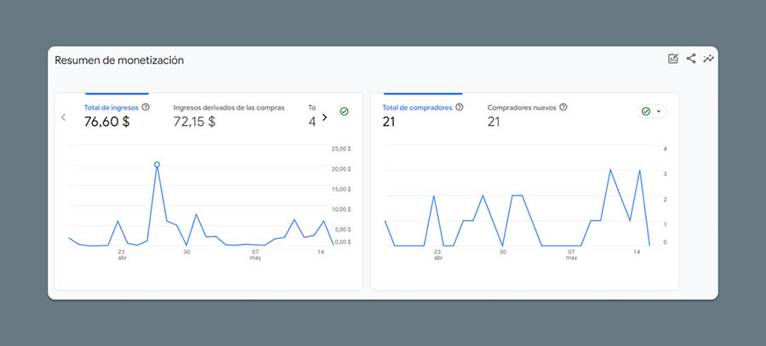
Task: Select the Total de ingresos metric tab
Action: (x=111, y=108)
